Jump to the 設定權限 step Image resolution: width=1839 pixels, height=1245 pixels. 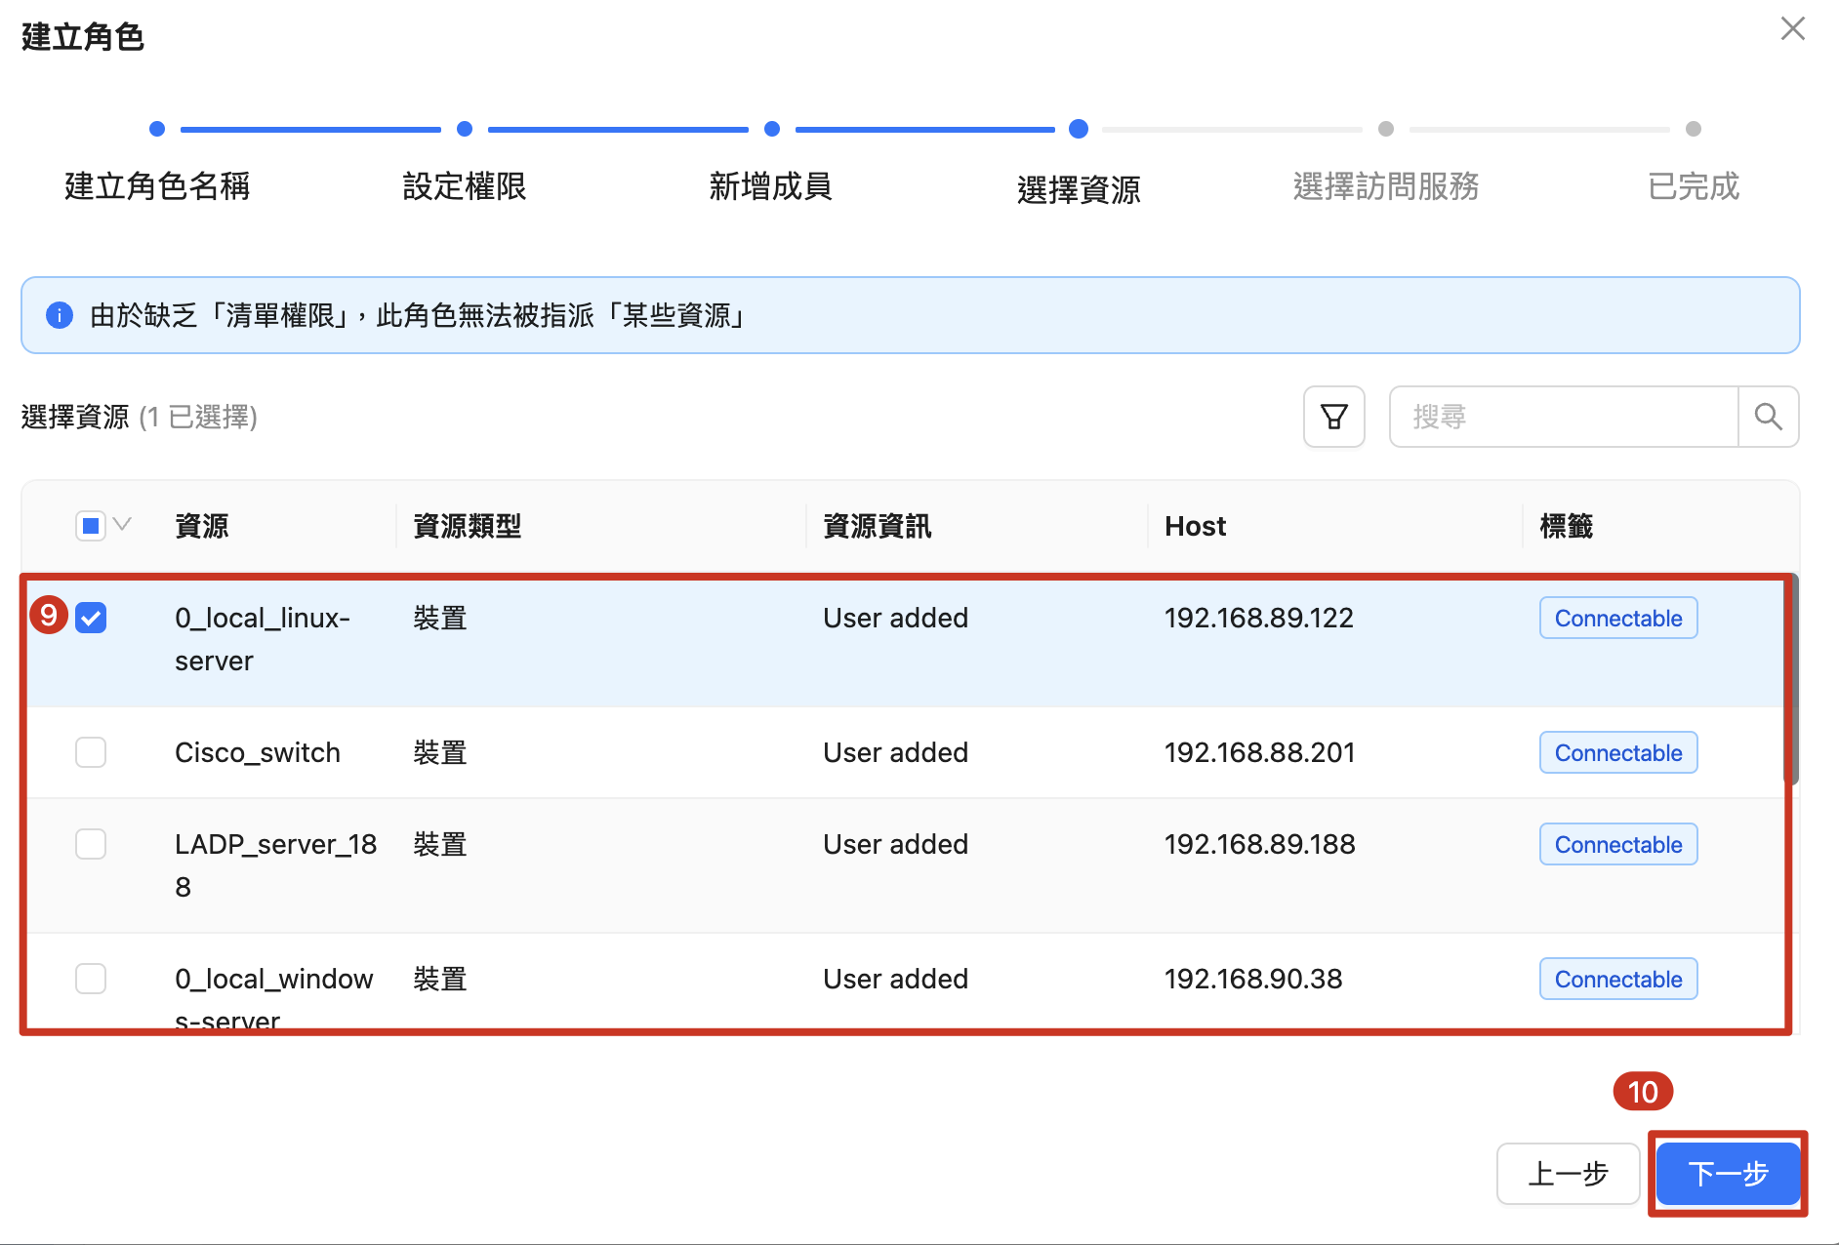465,185
